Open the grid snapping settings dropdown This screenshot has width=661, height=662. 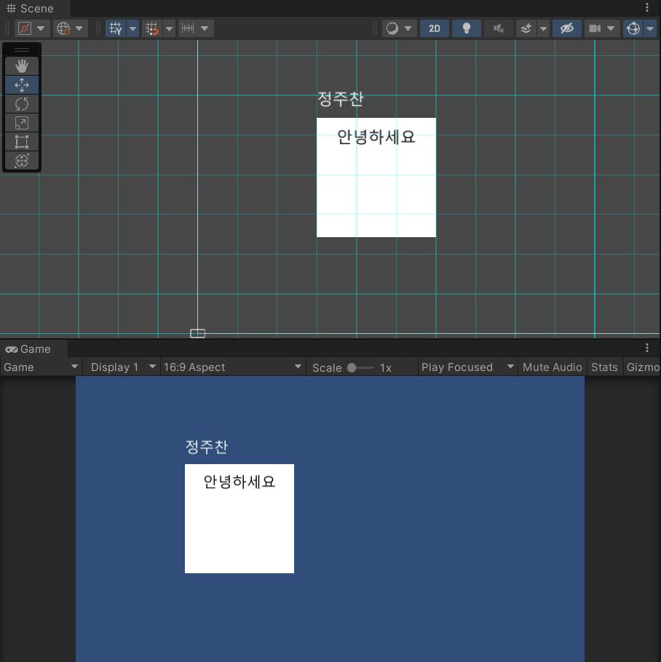tap(170, 28)
